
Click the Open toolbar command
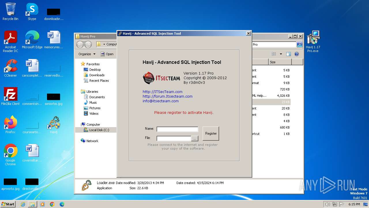(x=107, y=54)
